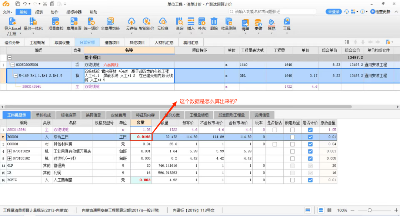The height and width of the screenshot is (216, 400).
Task: Toggle 是否计价 for 综合工日 row
Action: pyautogui.click(x=310, y=137)
